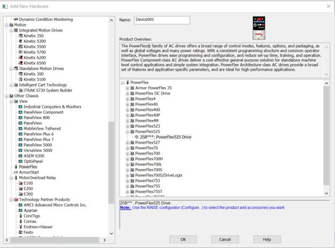The width and height of the screenshot is (335, 248).
Task: Click Product Overview scroll down arrow
Action: pos(326,74)
